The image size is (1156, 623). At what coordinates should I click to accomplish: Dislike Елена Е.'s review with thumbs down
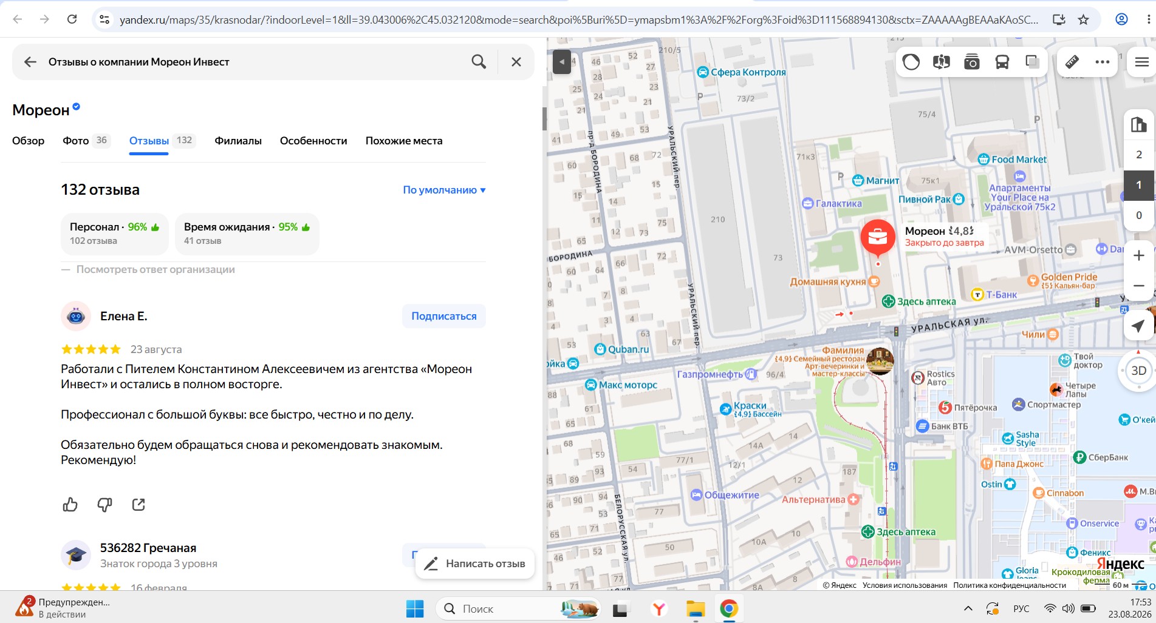[x=104, y=505]
